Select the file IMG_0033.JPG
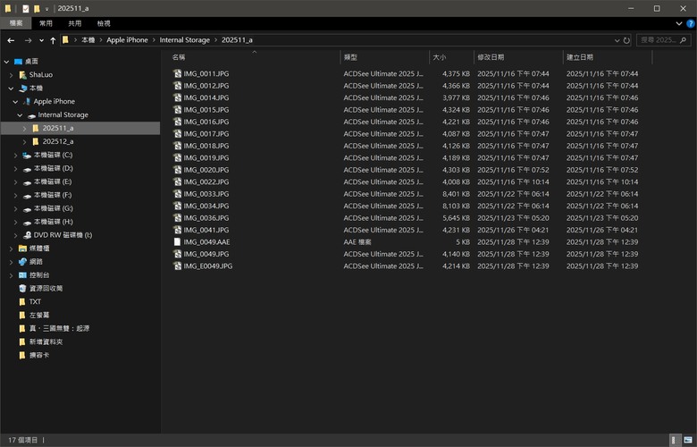Image resolution: width=697 pixels, height=447 pixels. pyautogui.click(x=206, y=194)
